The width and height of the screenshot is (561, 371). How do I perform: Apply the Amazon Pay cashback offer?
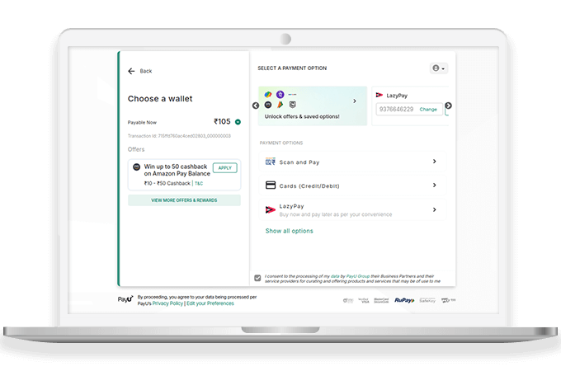tap(225, 167)
